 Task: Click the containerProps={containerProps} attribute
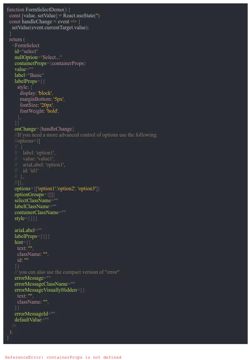[50, 63]
